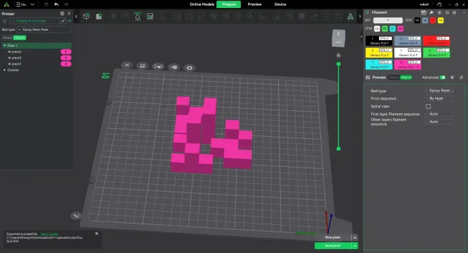Select filament 4 yellow Generic PLA card
This screenshot has width=468, height=253.
tap(379, 53)
